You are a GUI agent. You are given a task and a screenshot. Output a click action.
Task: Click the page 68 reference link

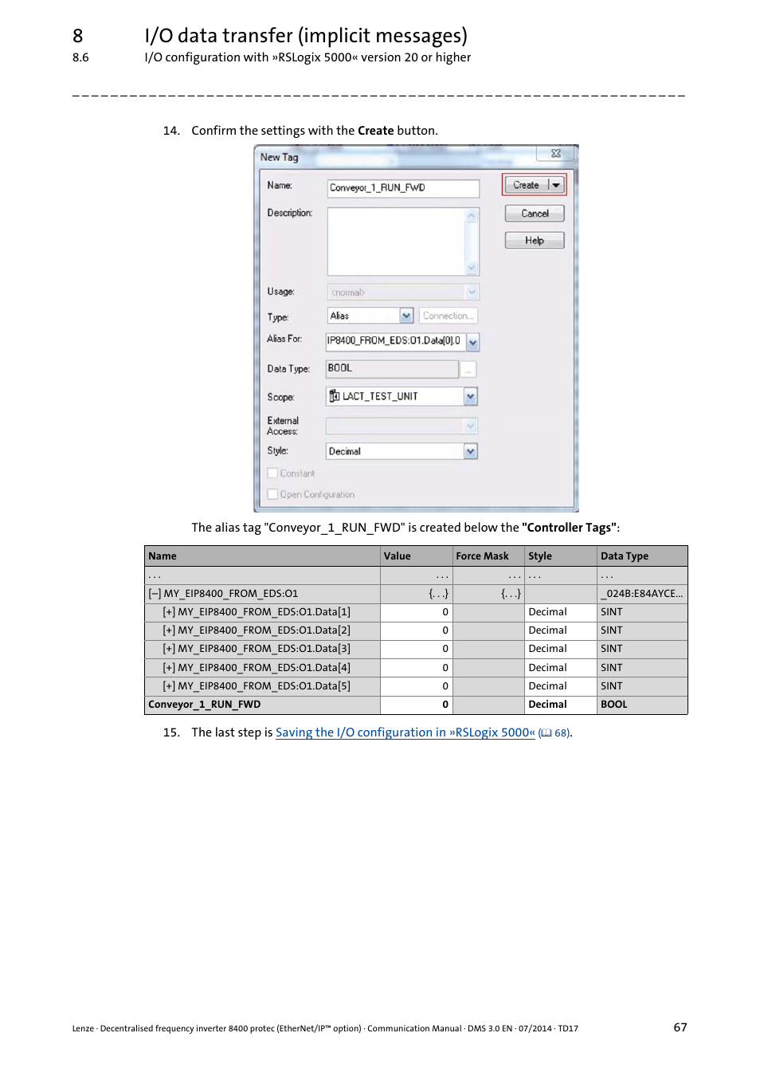coord(555,733)
